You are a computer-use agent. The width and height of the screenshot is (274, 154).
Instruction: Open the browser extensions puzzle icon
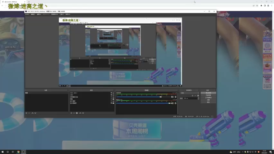[x=261, y=5]
